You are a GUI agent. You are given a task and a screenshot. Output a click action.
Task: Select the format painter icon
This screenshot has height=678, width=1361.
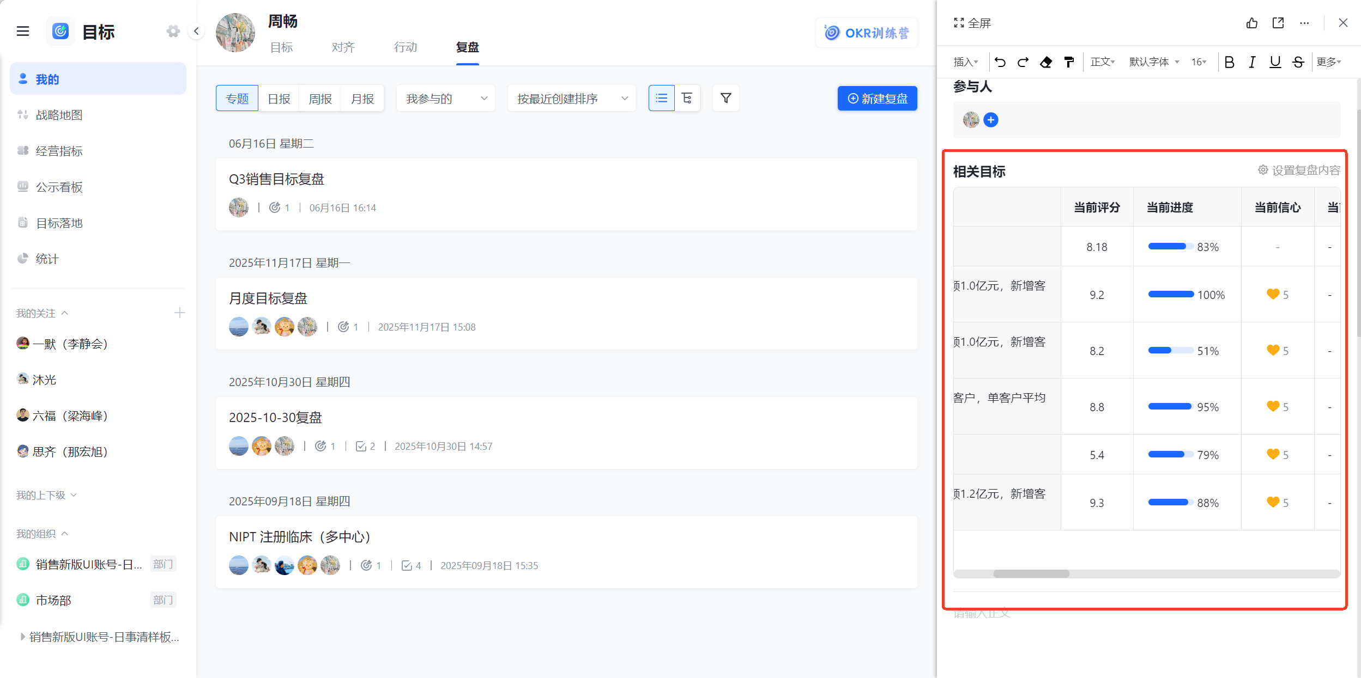click(1069, 62)
